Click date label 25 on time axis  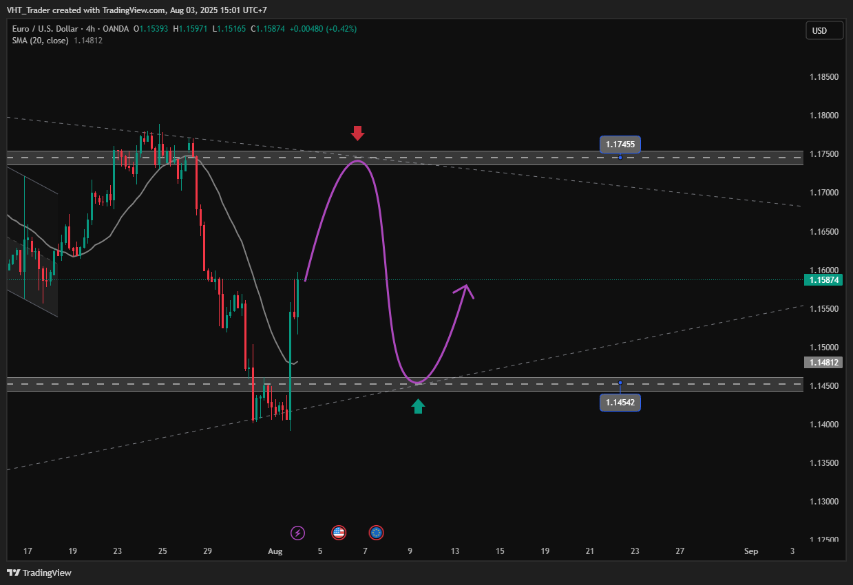pyautogui.click(x=162, y=551)
